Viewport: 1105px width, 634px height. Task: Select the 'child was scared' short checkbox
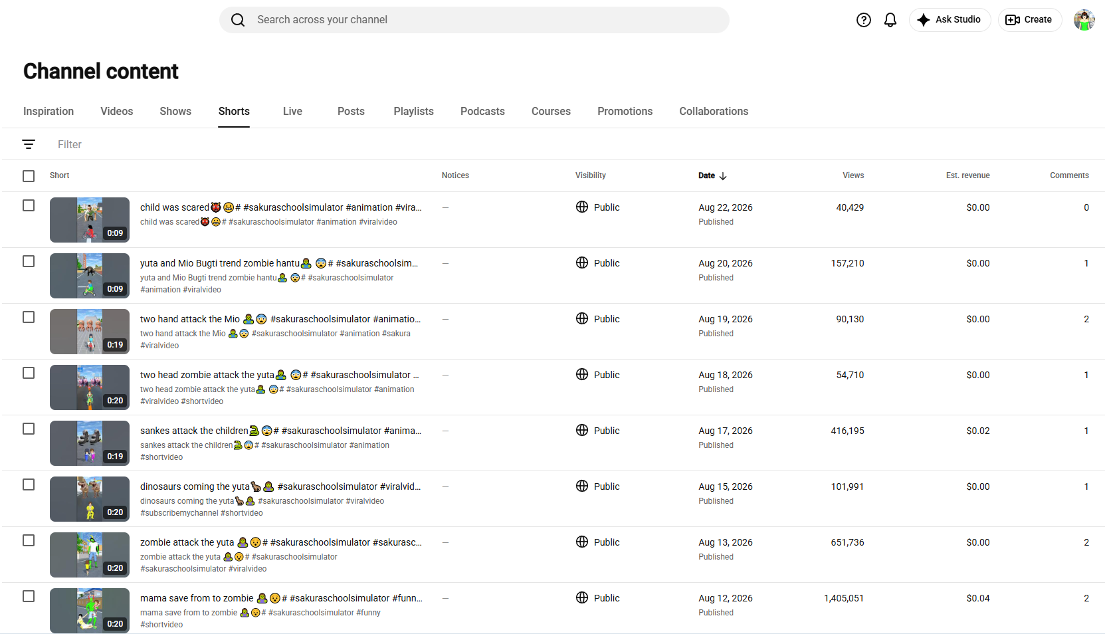point(29,205)
